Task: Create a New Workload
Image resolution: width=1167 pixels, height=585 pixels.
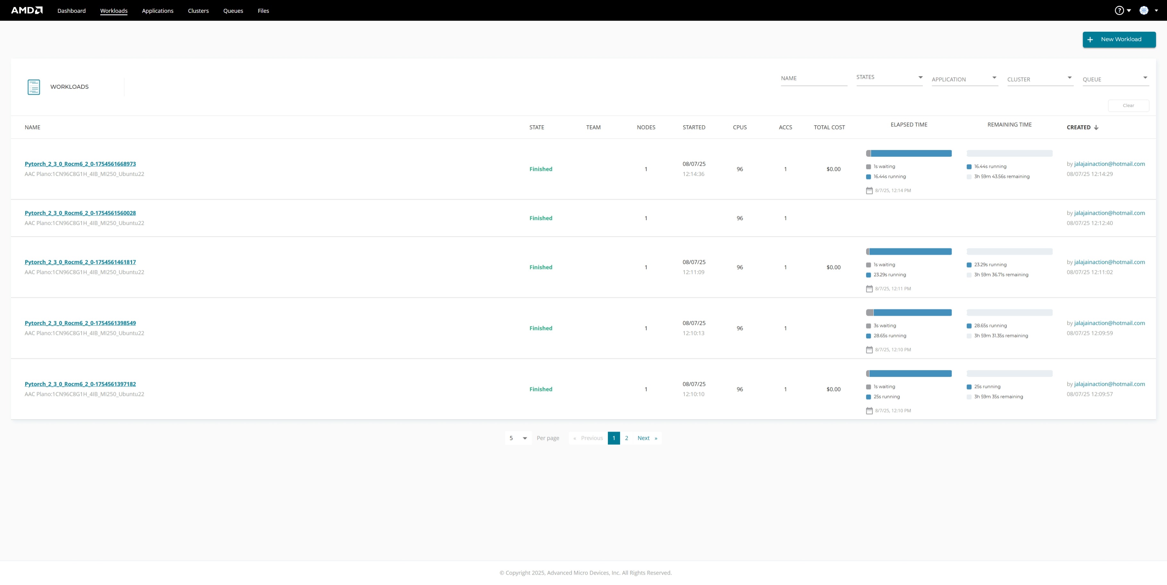Action: coord(1119,39)
